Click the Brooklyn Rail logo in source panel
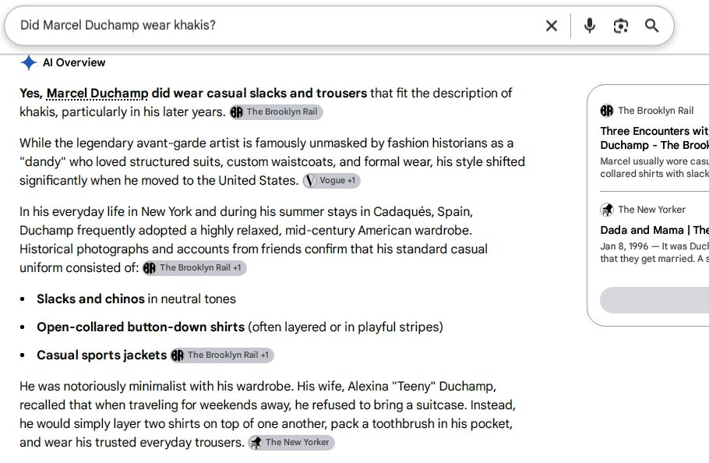The image size is (709, 463). [x=606, y=111]
